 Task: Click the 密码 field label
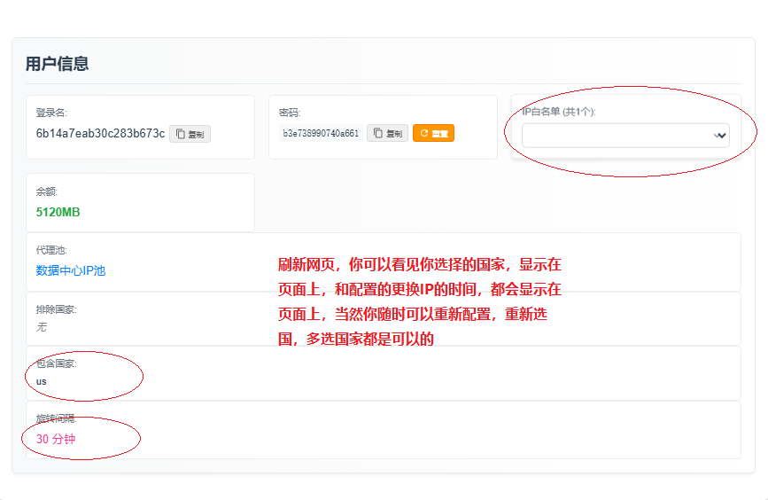tap(290, 113)
